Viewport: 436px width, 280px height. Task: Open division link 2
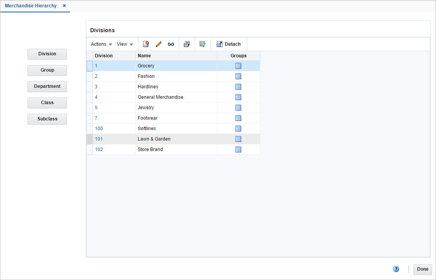click(96, 76)
